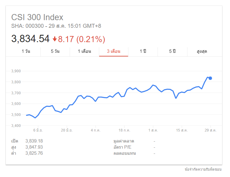This screenshot has width=230, height=177.
Task: Click the red down arrow icon
Action: (x=55, y=39)
